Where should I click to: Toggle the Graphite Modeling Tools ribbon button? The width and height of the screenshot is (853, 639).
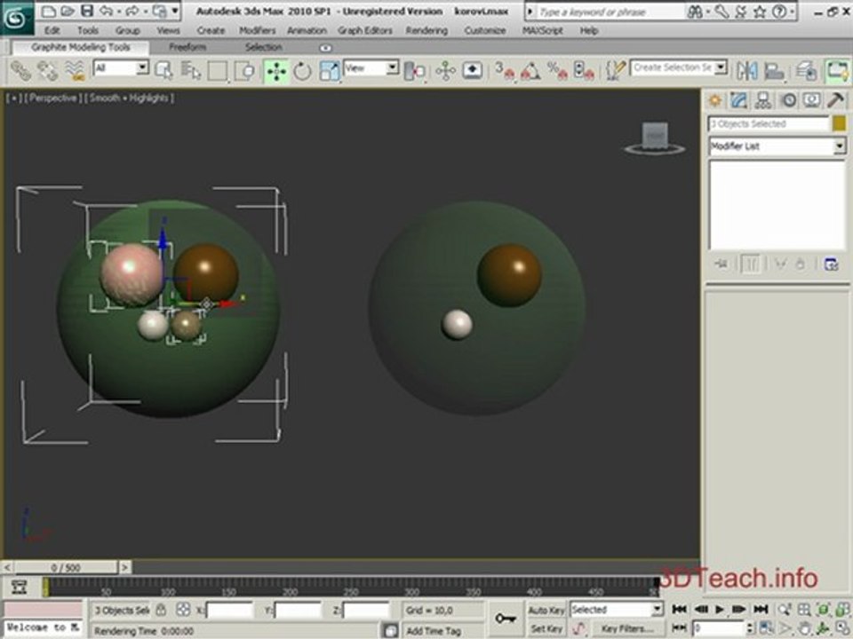837,71
